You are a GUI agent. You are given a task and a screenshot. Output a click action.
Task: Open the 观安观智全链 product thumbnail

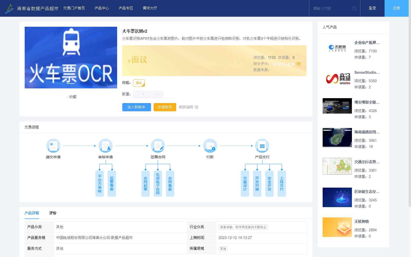(337, 106)
